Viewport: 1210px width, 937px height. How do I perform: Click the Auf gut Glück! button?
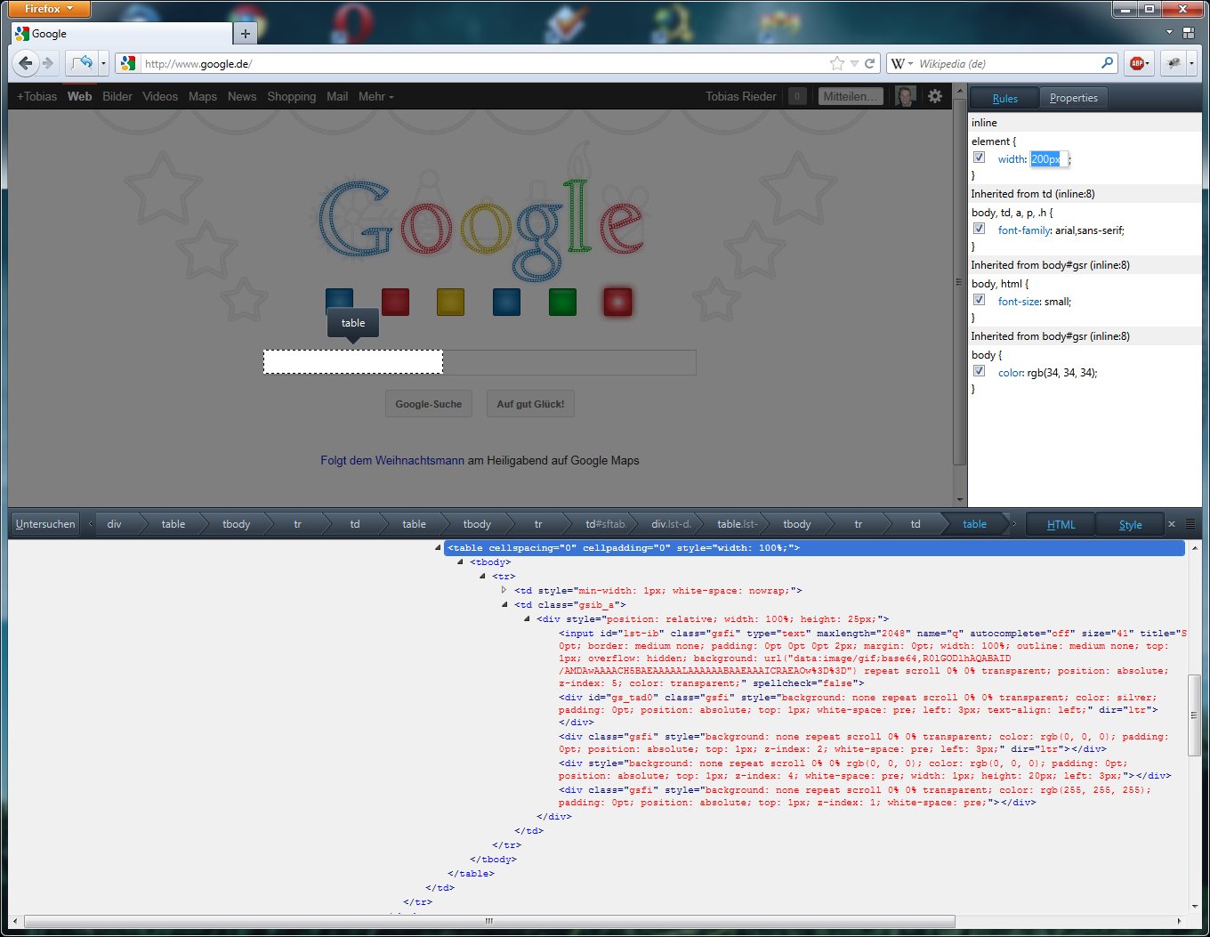click(x=530, y=403)
